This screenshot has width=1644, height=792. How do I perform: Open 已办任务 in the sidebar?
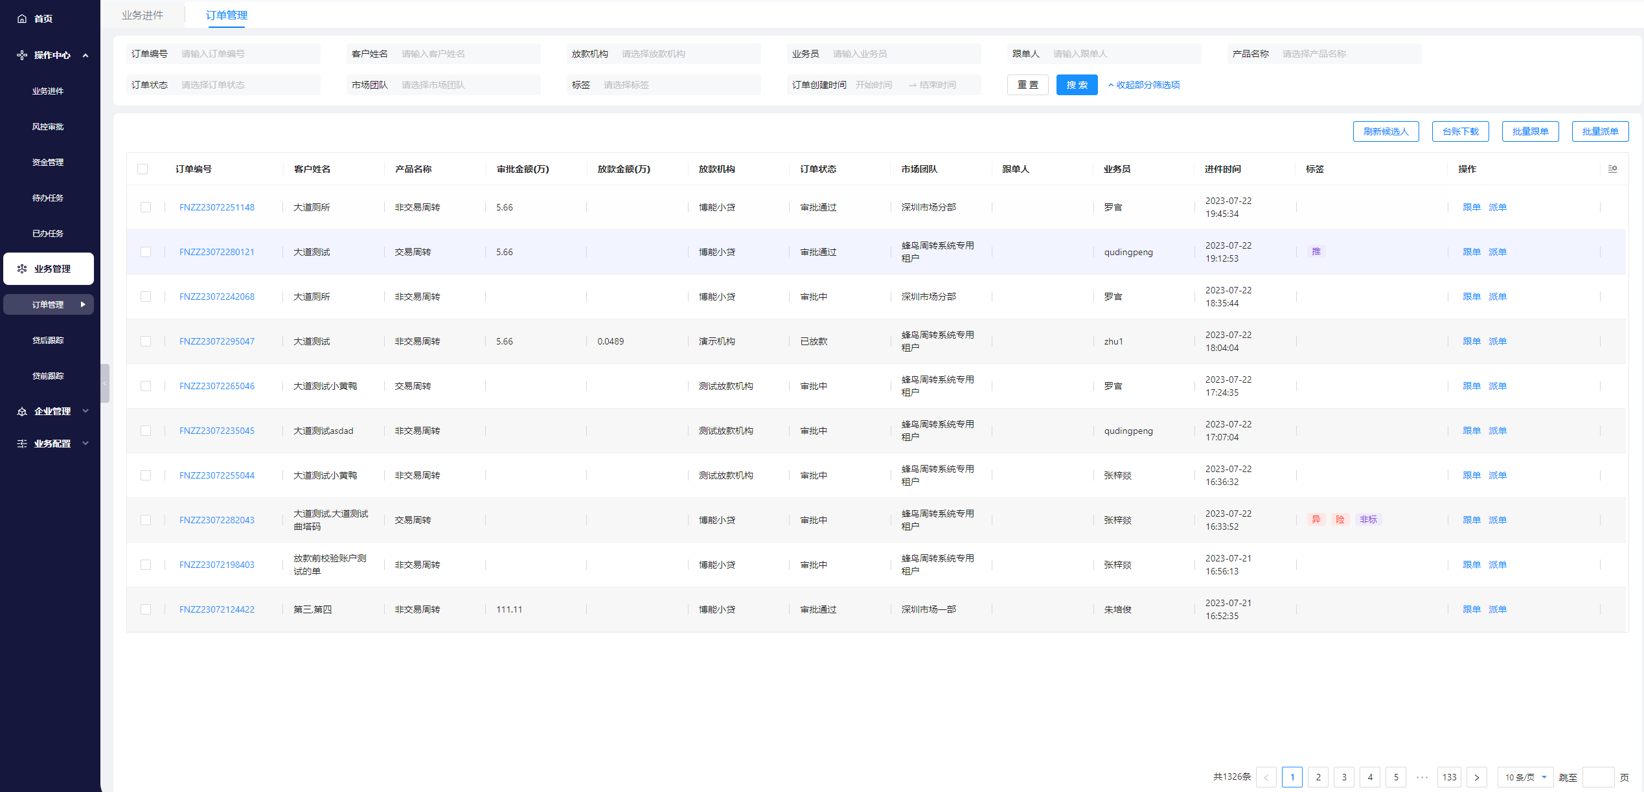pos(48,234)
